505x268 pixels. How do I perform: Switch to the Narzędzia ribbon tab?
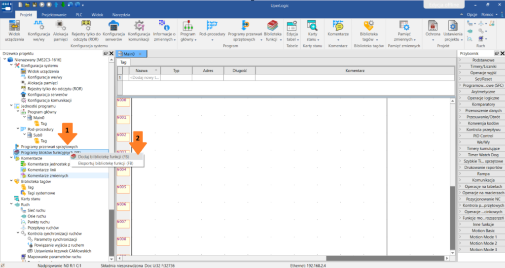(x=121, y=15)
